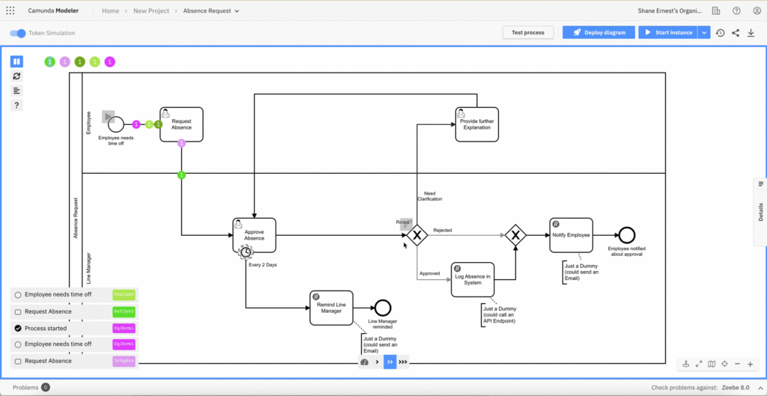Click the dark olive token counter circle
This screenshot has width=767, height=396.
click(79, 61)
